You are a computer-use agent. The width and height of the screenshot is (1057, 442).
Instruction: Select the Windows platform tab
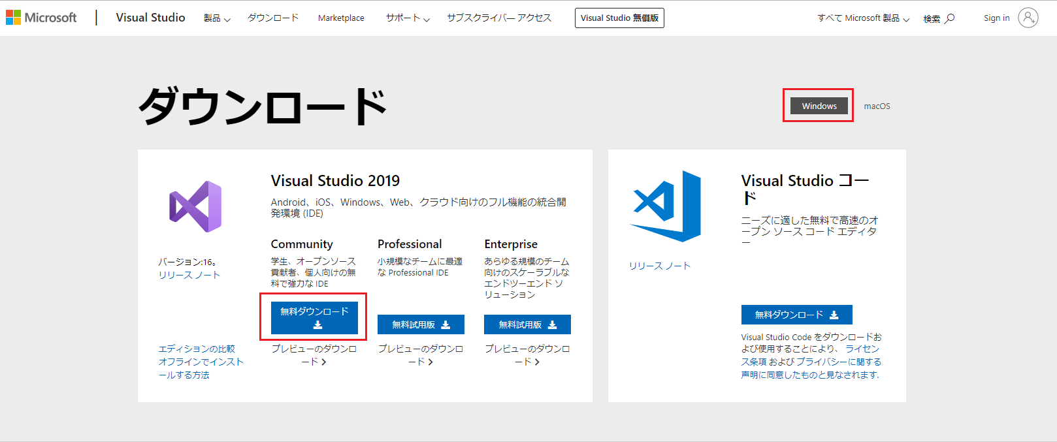pos(819,106)
